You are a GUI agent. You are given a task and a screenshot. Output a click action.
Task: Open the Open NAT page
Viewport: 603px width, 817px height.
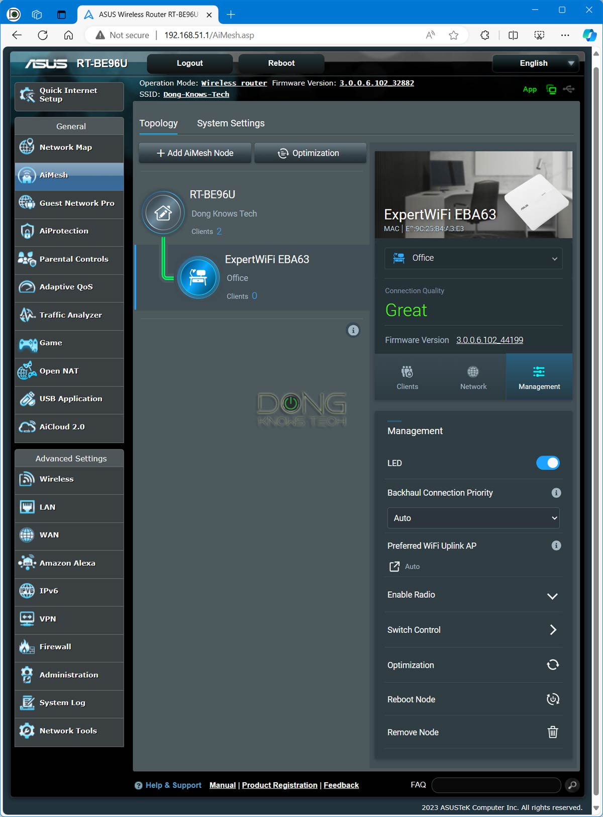coord(69,371)
